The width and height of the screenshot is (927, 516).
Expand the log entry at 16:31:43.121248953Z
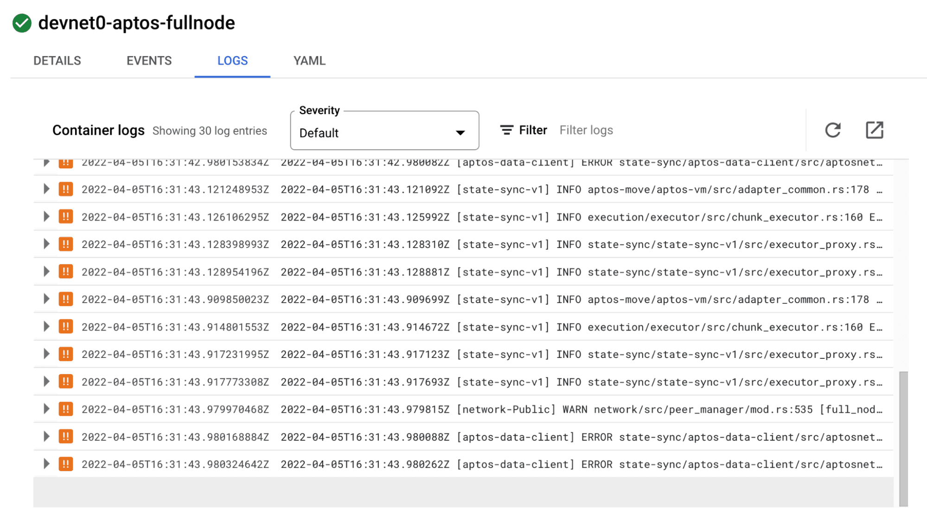tap(46, 189)
